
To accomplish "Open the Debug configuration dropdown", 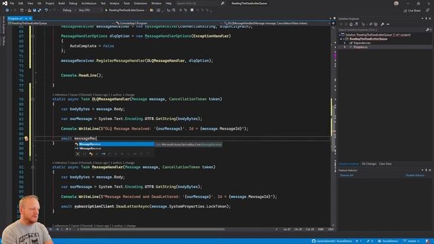I will (x=68, y=10).
